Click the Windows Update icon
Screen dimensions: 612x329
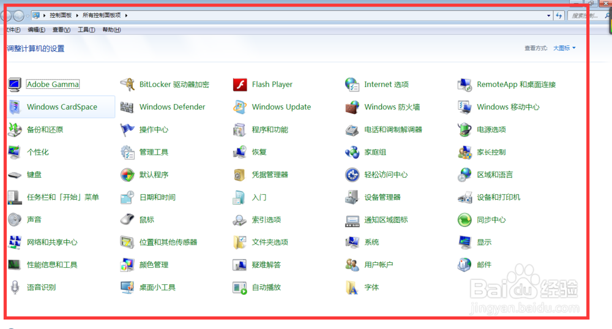point(240,107)
